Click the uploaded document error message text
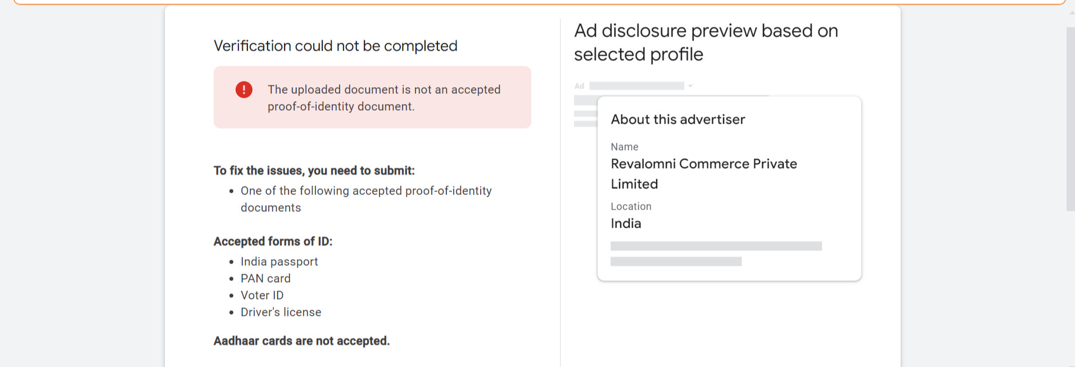 pyautogui.click(x=383, y=98)
